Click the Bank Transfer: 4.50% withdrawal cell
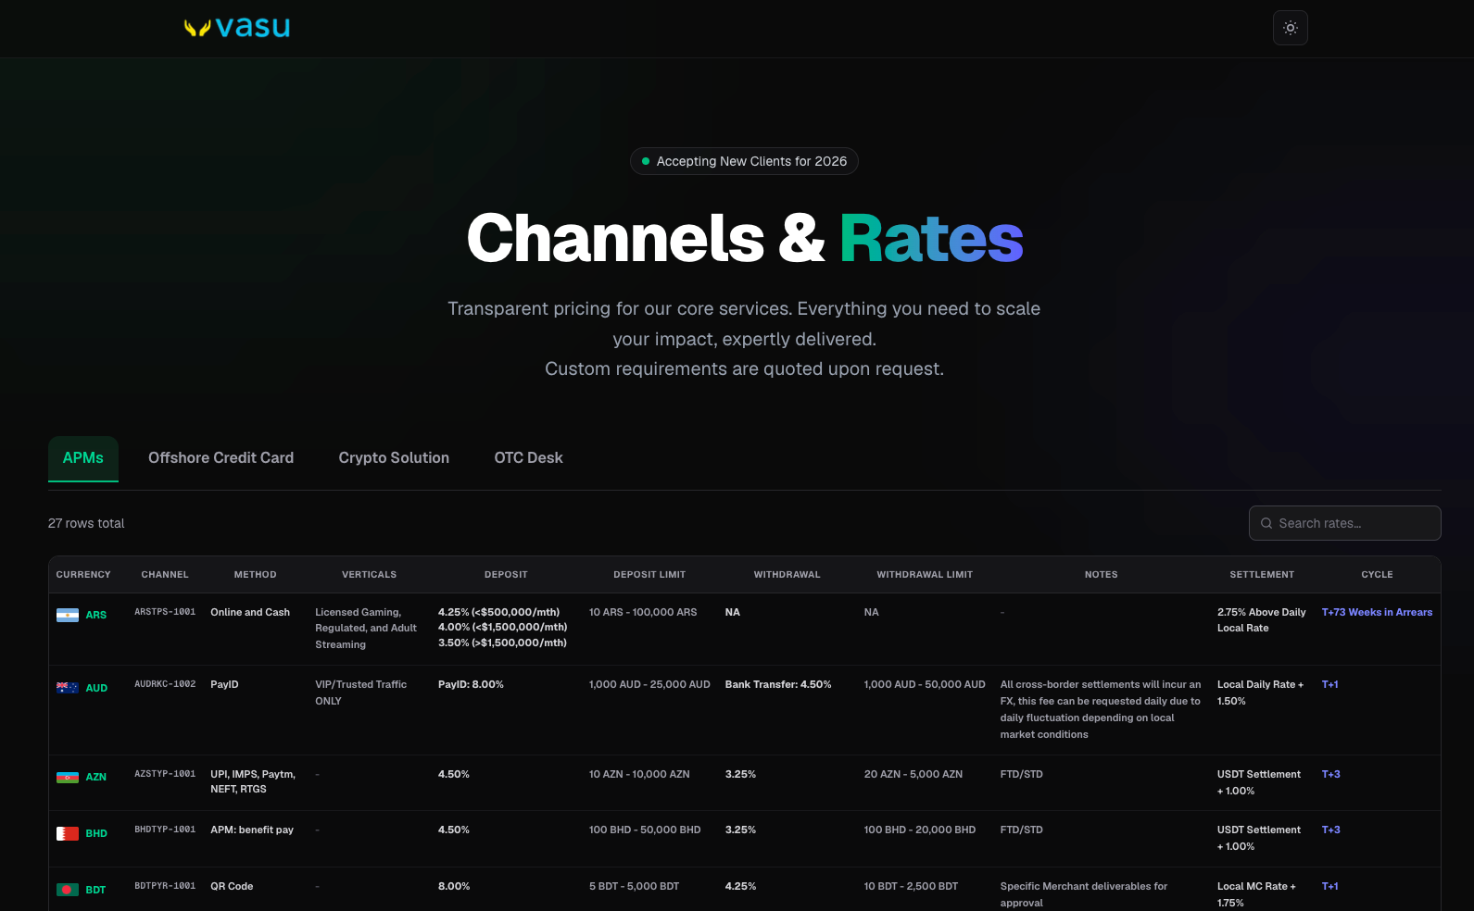 click(778, 684)
